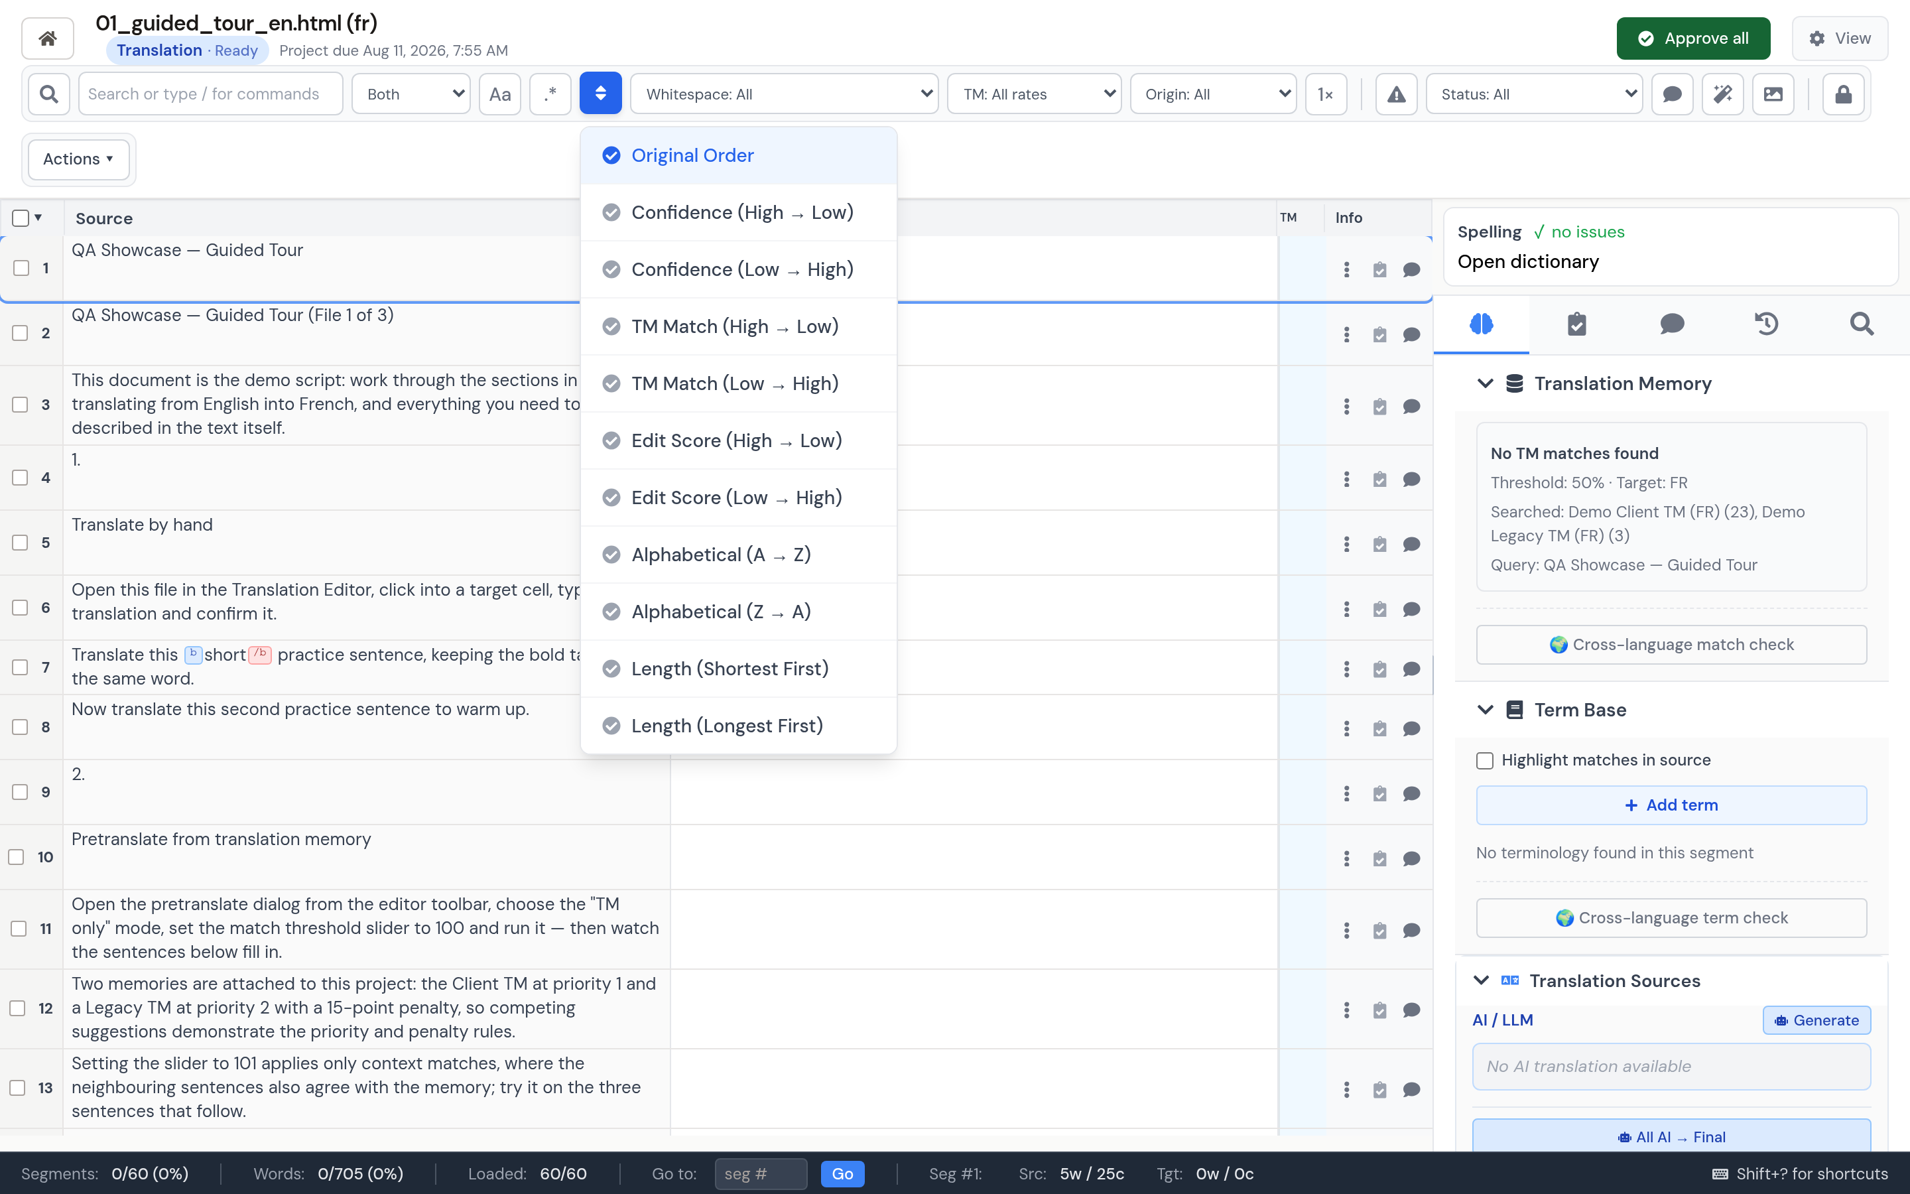Viewport: 1910px width, 1194px height.
Task: Sort by Confidence (High → Low)
Action: click(738, 212)
